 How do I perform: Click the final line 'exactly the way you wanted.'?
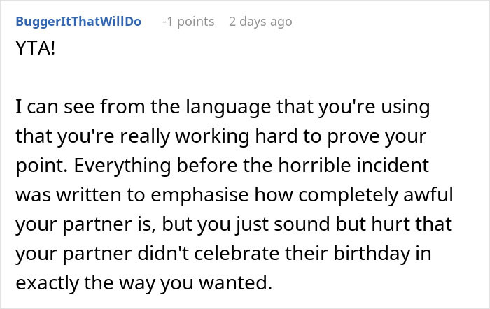click(x=143, y=283)
